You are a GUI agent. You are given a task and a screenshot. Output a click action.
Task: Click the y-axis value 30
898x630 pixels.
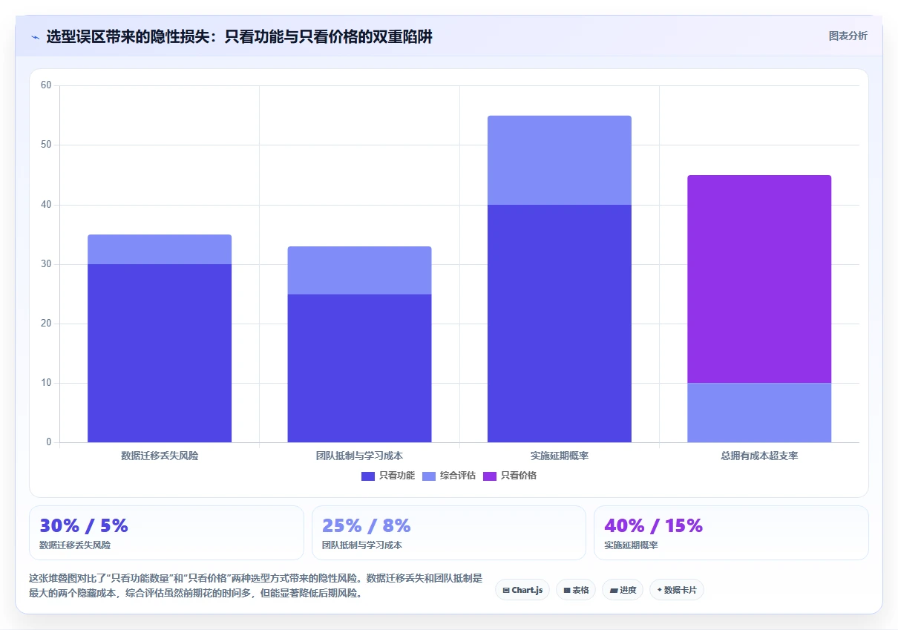[46, 264]
